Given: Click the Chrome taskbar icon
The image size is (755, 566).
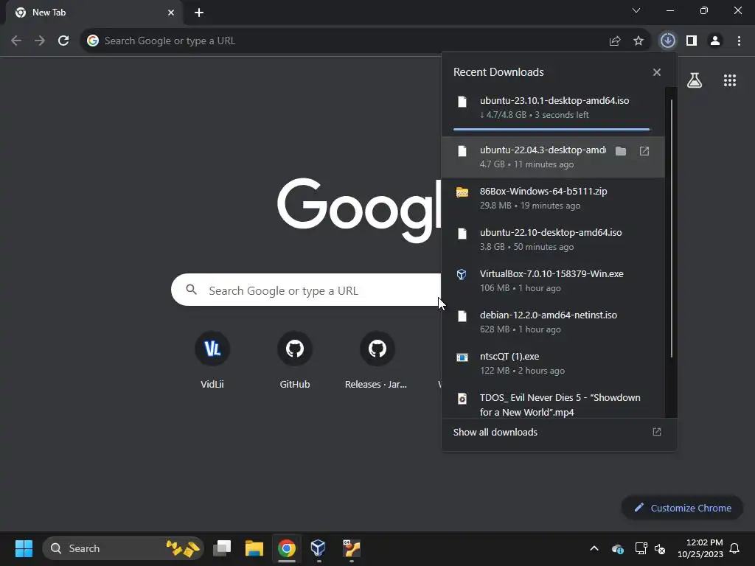Looking at the screenshot, I should pyautogui.click(x=287, y=548).
